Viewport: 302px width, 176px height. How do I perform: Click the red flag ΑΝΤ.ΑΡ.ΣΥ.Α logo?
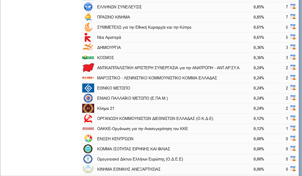88,68
